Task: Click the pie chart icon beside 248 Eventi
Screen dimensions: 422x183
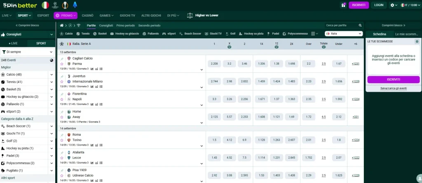Action: [x=52, y=60]
